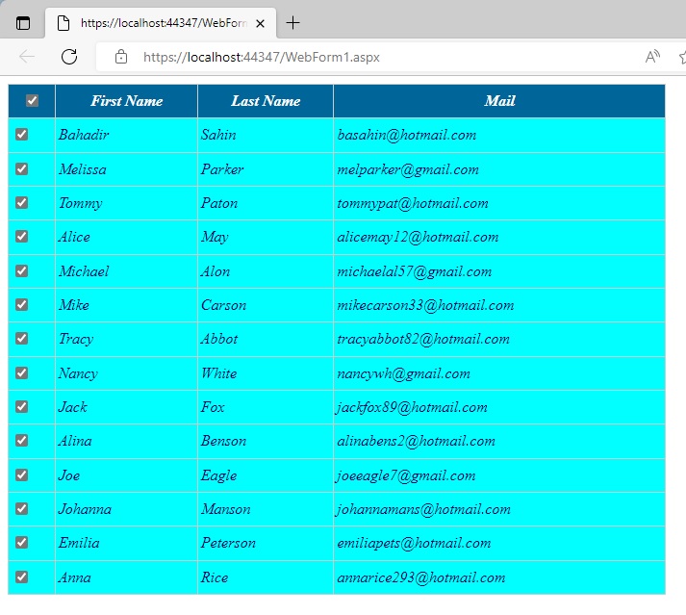Click the First Name column header
The width and height of the screenshot is (686, 615).
[x=126, y=101]
